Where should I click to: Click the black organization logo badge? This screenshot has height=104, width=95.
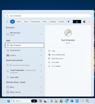point(77,22)
